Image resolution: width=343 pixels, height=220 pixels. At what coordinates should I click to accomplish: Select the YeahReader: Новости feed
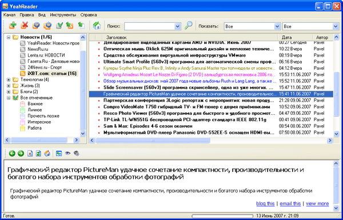[x=53, y=43]
